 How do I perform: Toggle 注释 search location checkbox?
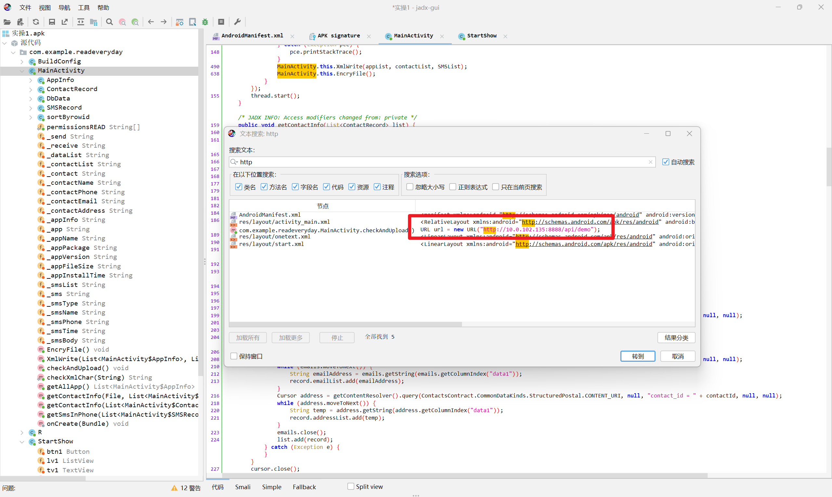(377, 187)
